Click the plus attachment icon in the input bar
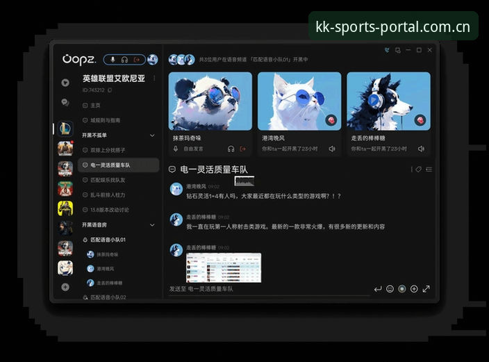The height and width of the screenshot is (362, 489). (414, 289)
